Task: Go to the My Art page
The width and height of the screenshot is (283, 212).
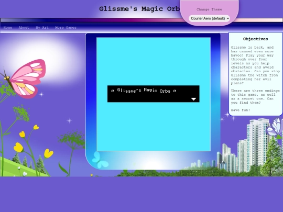Action: pyautogui.click(x=42, y=28)
